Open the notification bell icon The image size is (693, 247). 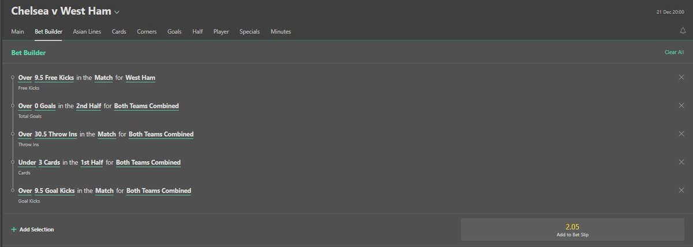[x=682, y=32]
